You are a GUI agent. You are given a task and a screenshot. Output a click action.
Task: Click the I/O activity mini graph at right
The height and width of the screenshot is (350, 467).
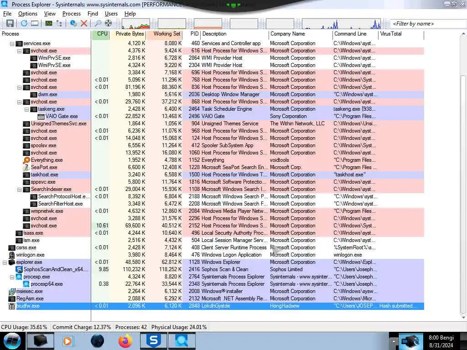[x=341, y=24]
